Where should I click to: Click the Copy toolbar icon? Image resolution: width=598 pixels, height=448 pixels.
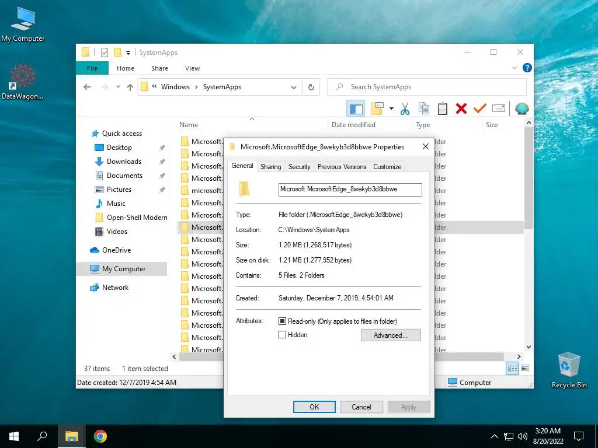click(424, 108)
